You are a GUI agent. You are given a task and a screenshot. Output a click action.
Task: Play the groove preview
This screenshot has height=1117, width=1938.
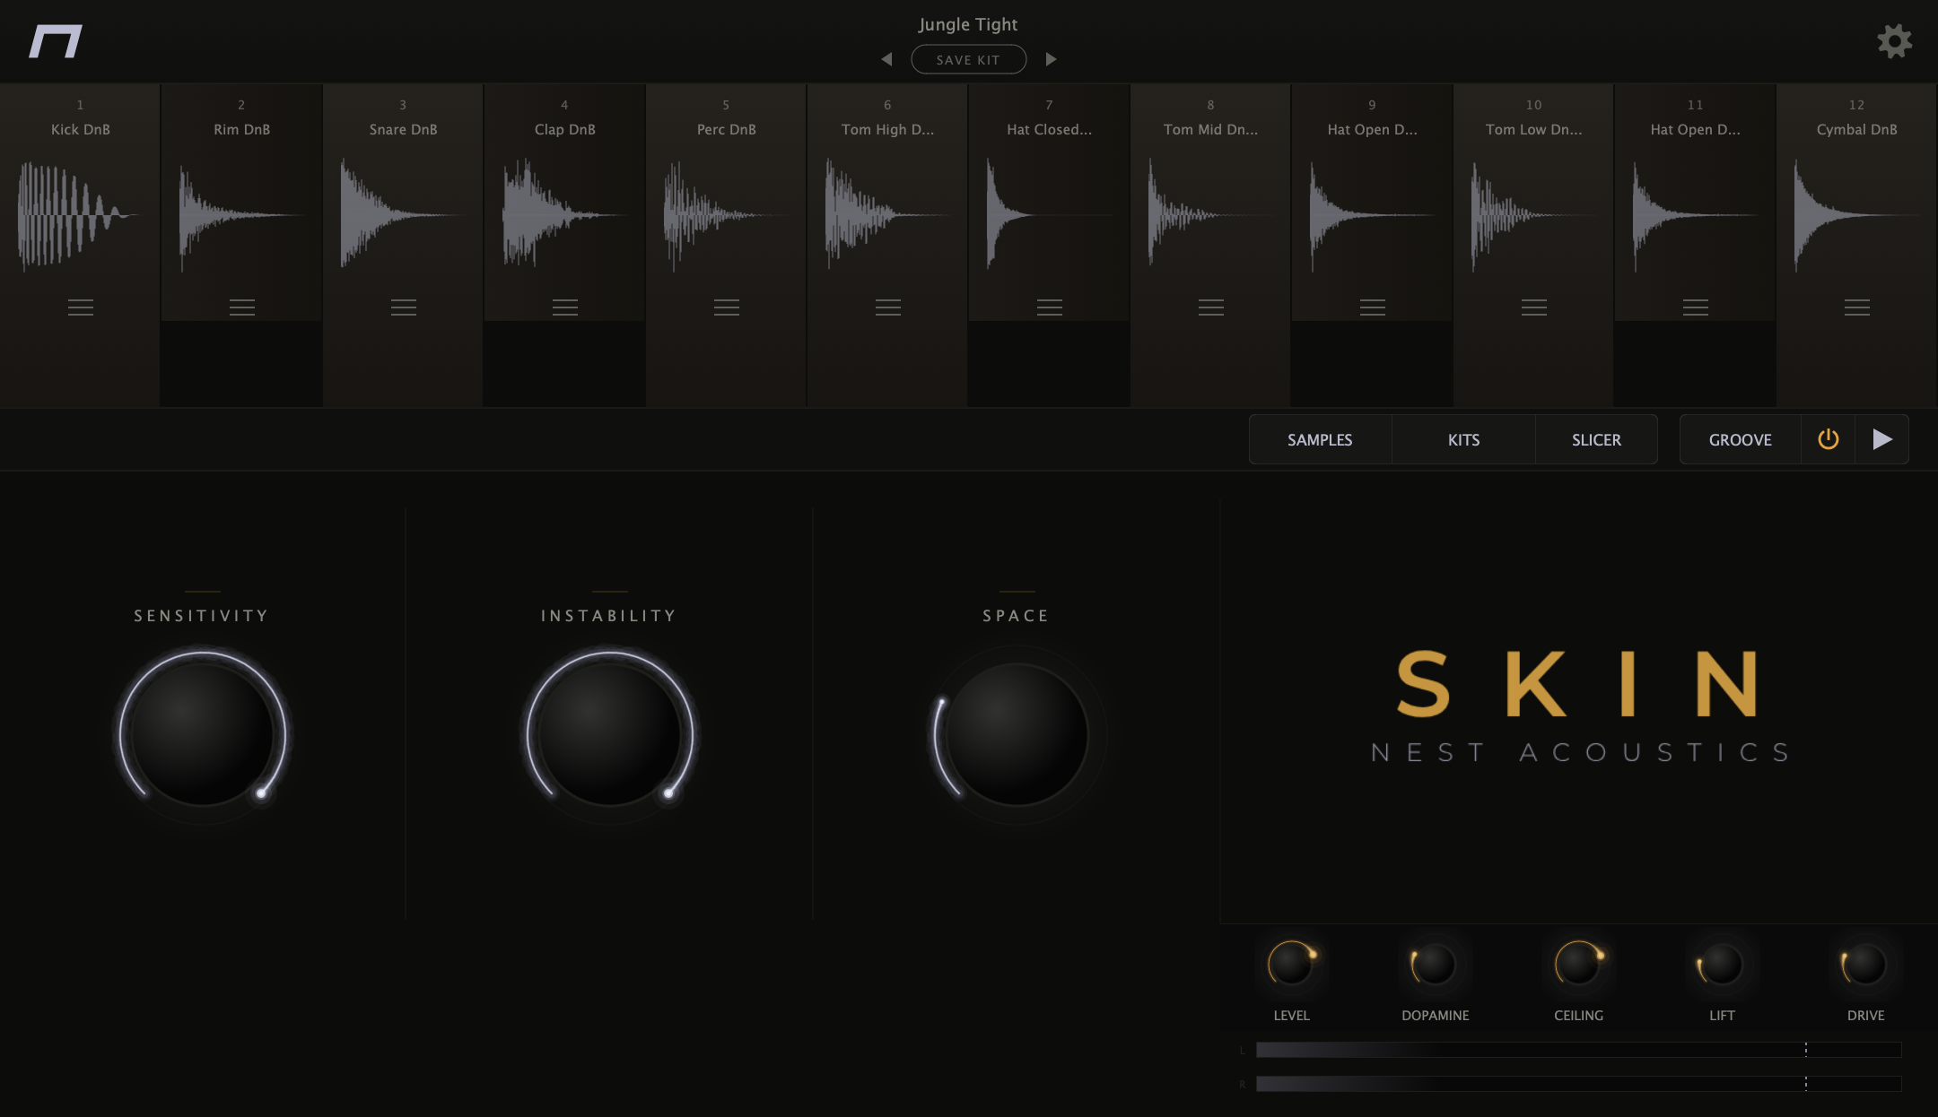[1882, 439]
